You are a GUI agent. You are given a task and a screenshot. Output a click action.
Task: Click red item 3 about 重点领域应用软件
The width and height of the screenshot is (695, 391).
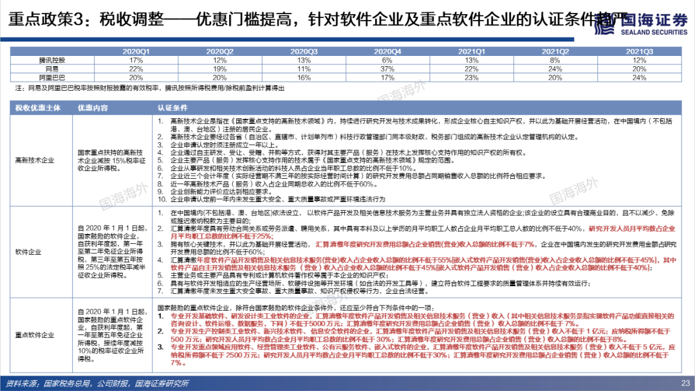416,355
